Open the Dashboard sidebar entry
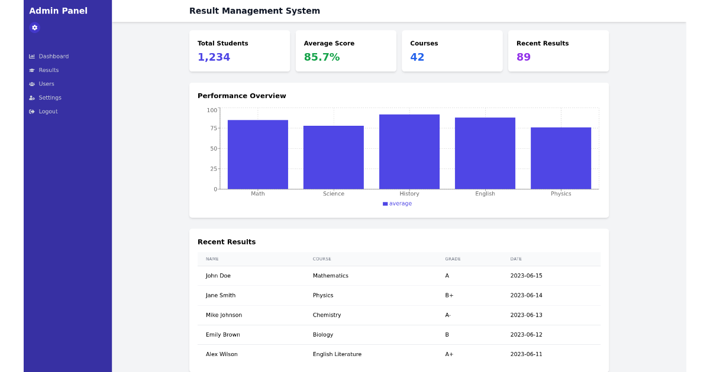710x372 pixels. tap(53, 56)
